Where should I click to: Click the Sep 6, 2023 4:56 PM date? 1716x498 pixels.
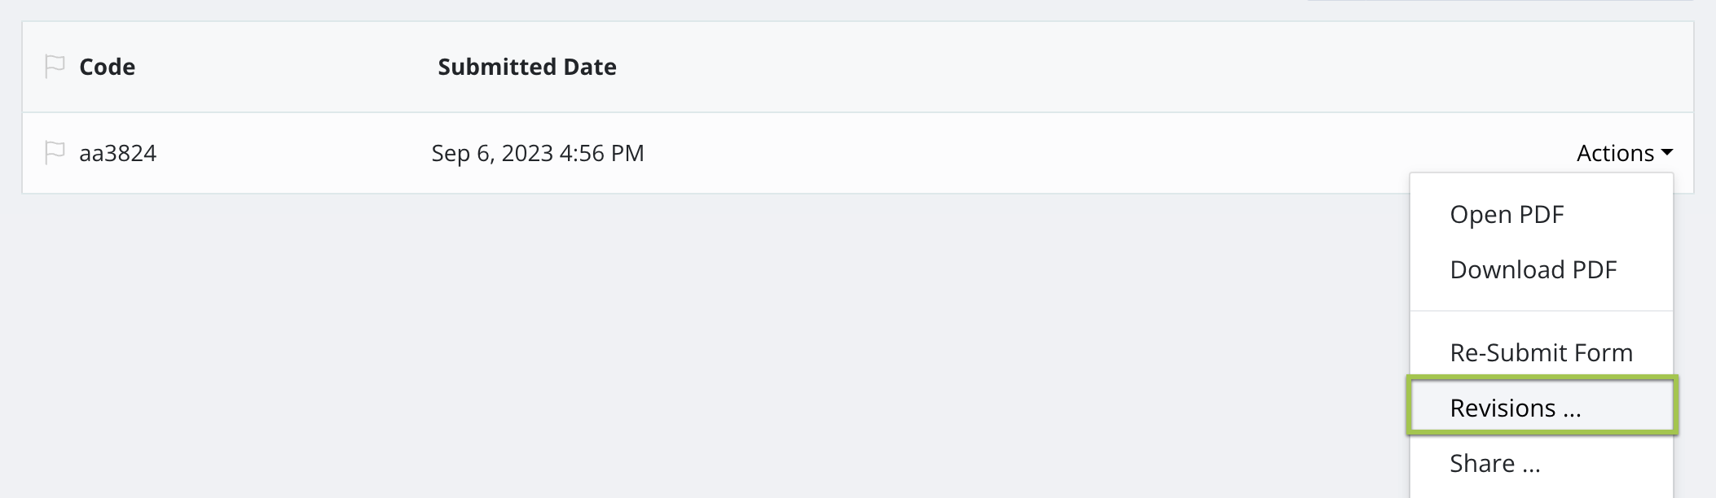pyautogui.click(x=537, y=153)
